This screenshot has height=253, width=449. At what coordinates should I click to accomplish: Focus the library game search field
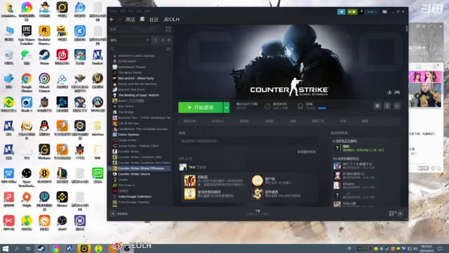coord(138,49)
